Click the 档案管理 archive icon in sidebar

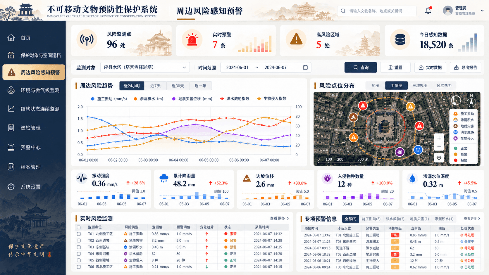(11, 167)
